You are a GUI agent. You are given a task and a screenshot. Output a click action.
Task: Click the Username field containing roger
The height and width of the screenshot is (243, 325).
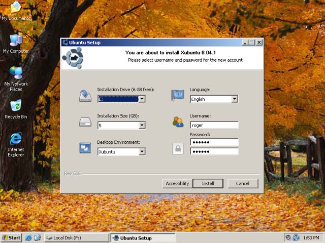click(214, 125)
